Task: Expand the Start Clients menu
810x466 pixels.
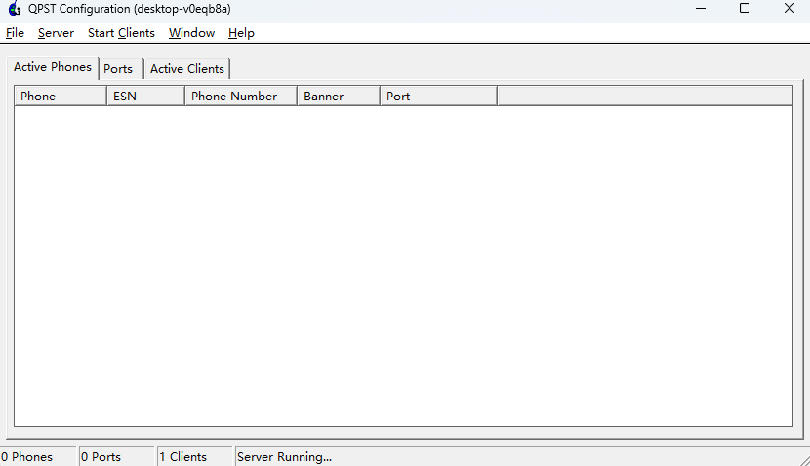Action: (121, 33)
